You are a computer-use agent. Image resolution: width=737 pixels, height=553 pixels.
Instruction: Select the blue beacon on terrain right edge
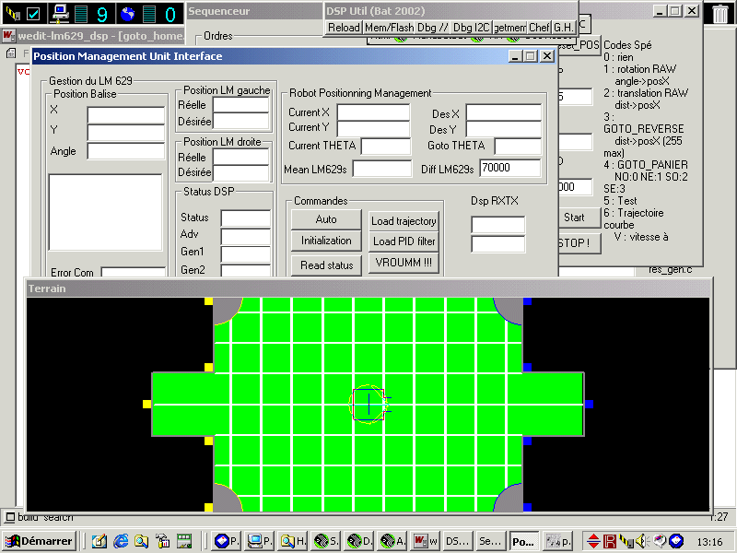[589, 404]
